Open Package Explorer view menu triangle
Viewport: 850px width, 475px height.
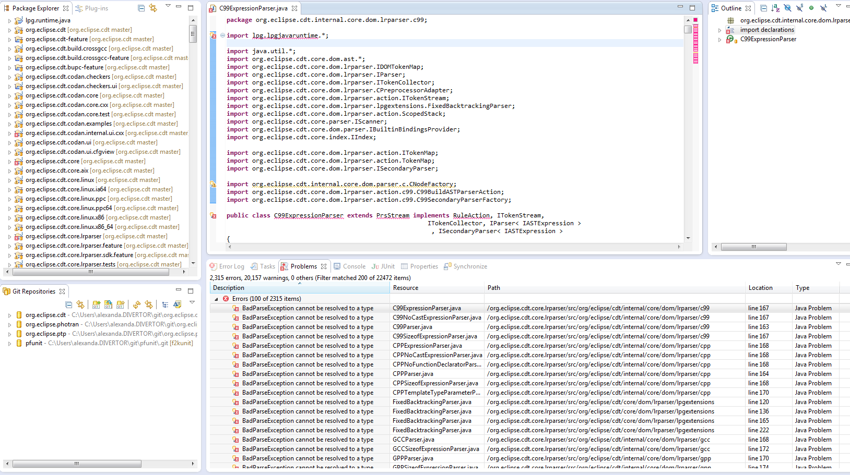(168, 6)
